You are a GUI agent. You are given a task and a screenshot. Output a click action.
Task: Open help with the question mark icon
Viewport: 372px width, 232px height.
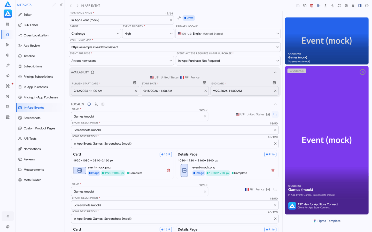pos(367,5)
